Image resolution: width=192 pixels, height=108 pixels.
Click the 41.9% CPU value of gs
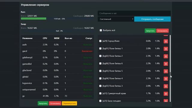point(46,96)
